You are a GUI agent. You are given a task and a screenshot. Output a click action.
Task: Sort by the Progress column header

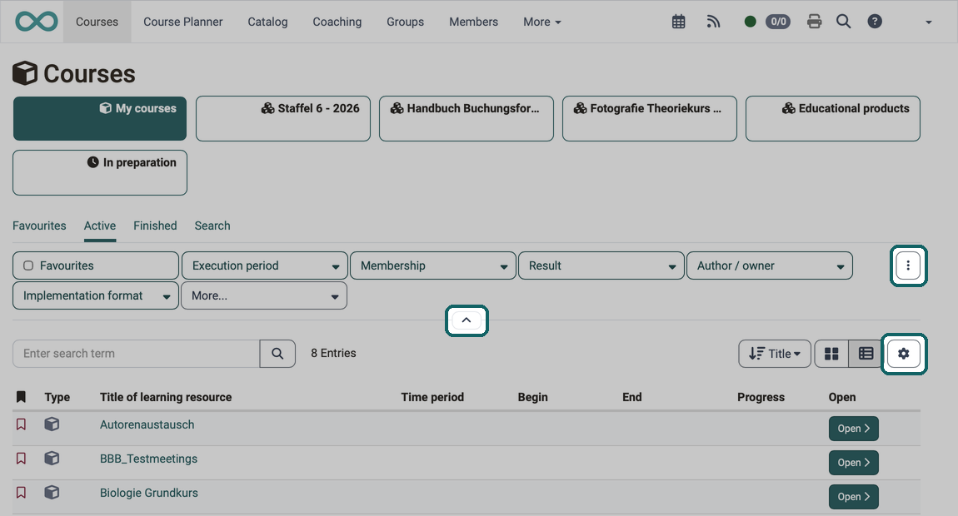(x=761, y=397)
